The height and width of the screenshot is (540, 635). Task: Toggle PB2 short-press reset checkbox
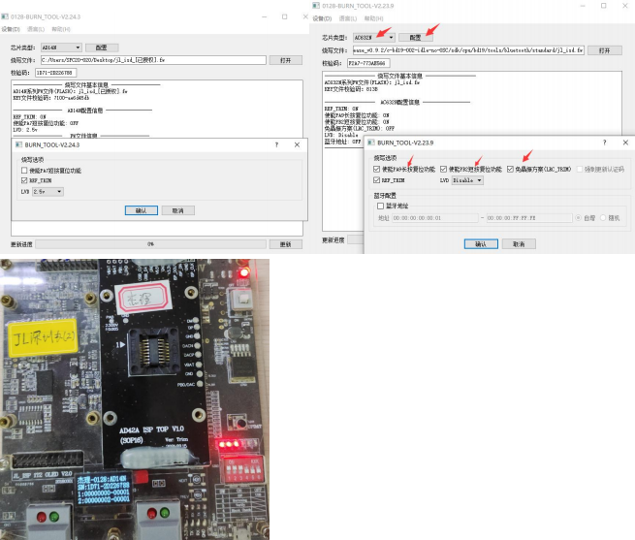(443, 169)
